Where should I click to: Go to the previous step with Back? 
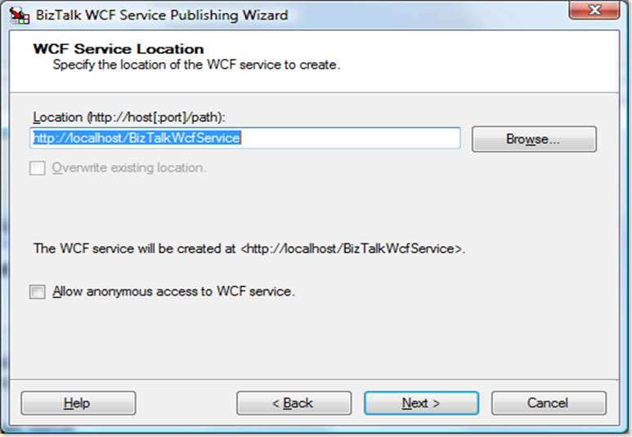tap(294, 403)
